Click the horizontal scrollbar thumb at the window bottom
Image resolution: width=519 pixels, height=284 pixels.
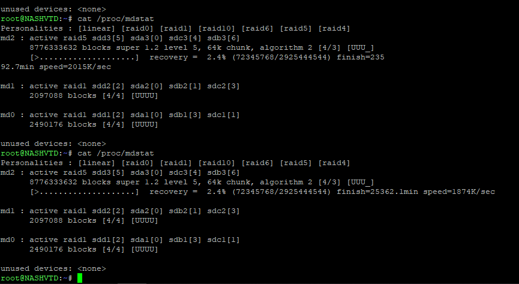point(132,283)
